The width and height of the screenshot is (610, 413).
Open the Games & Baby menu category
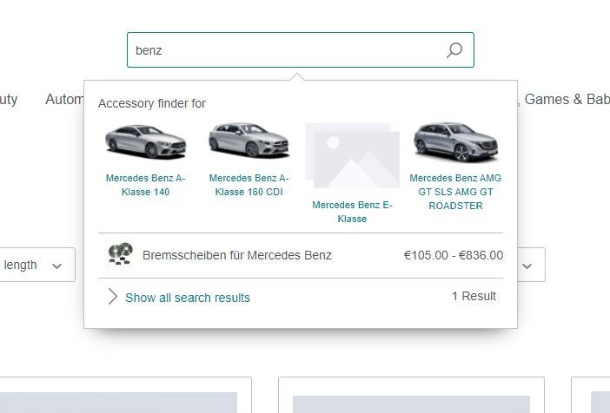tap(567, 100)
